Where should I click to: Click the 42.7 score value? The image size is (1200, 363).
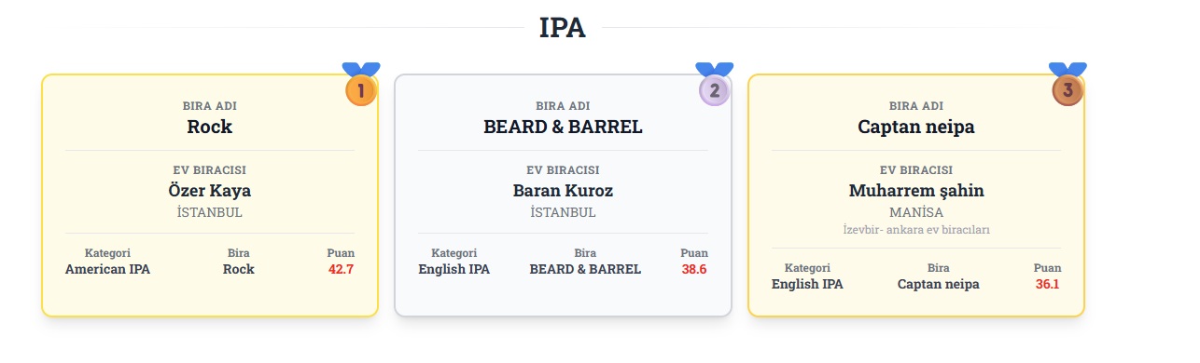point(342,269)
